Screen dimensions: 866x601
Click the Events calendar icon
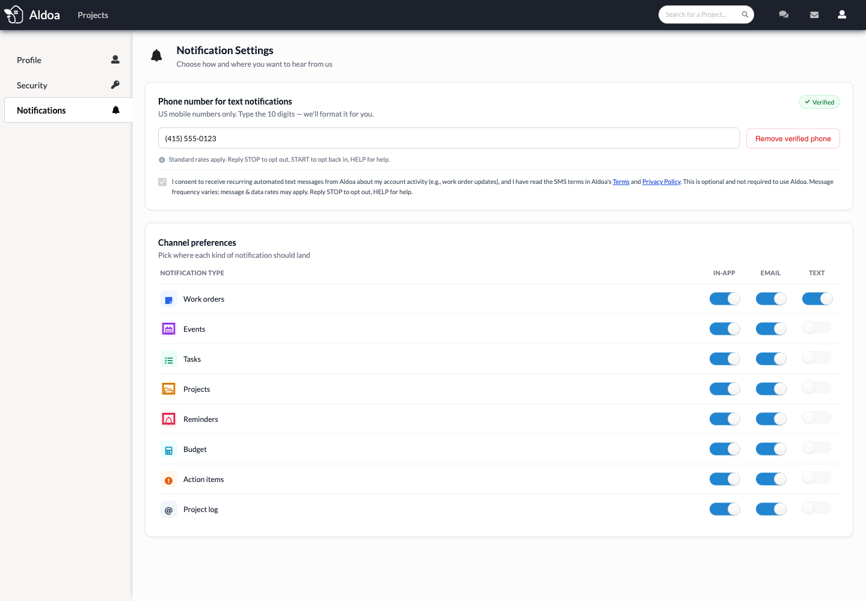point(169,329)
